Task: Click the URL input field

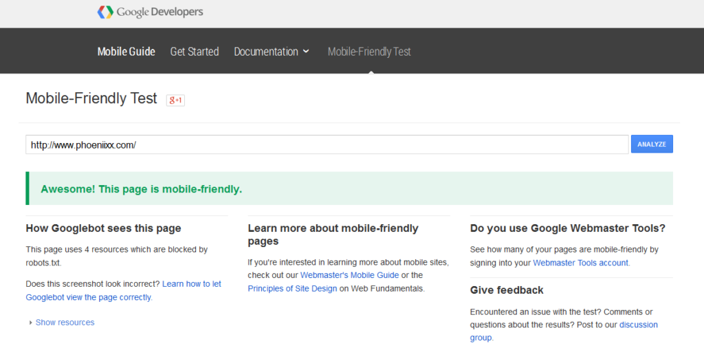Action: (327, 144)
